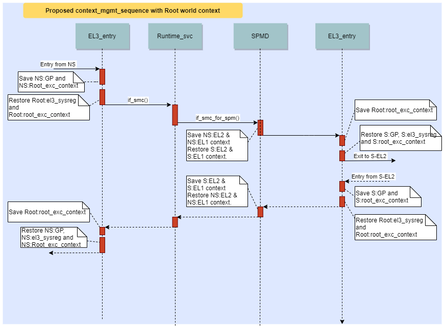Select the "Entry from S-EL2" label
445x331 pixels.
tap(373, 176)
